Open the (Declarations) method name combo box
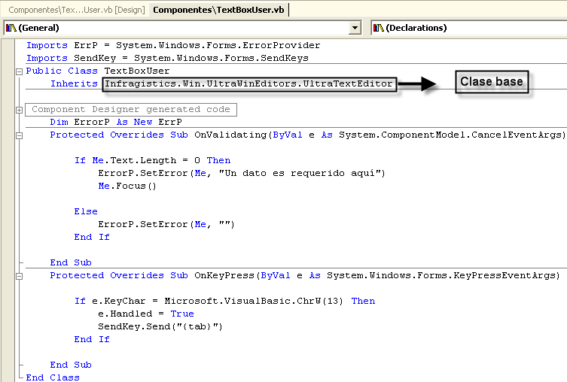Screen dimensions: 567x382 tap(469, 28)
